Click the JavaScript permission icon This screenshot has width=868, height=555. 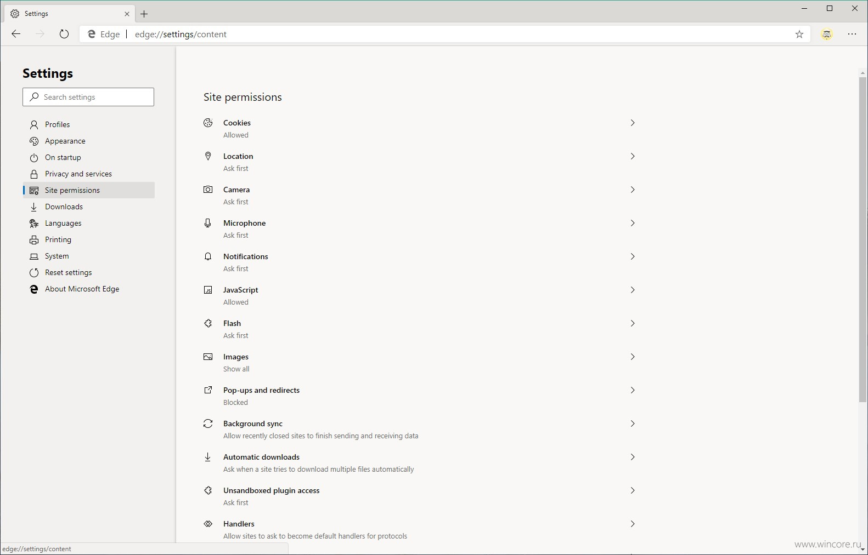pyautogui.click(x=208, y=290)
